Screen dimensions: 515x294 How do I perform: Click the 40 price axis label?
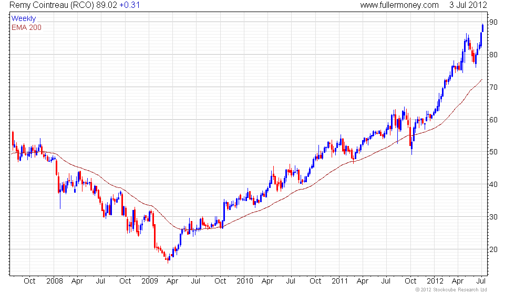493,184
